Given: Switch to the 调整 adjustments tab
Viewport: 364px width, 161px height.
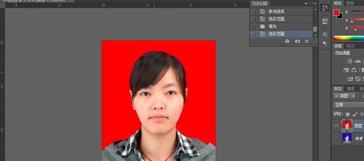Looking at the screenshot, I should (x=338, y=46).
